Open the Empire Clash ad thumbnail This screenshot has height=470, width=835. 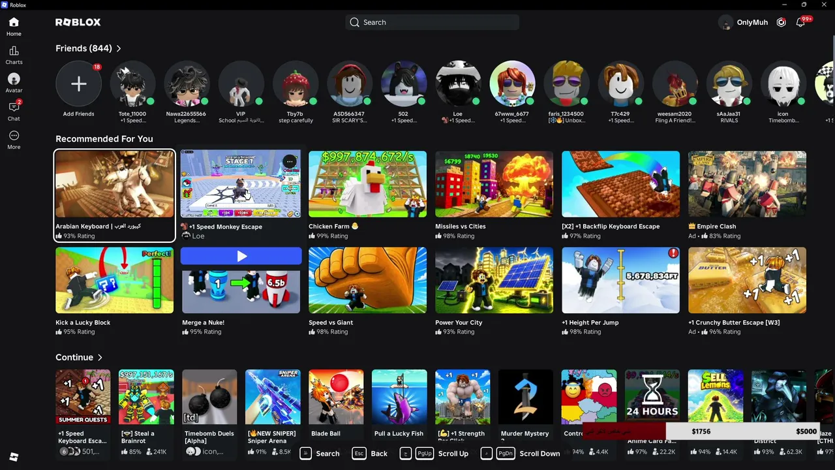click(x=747, y=184)
